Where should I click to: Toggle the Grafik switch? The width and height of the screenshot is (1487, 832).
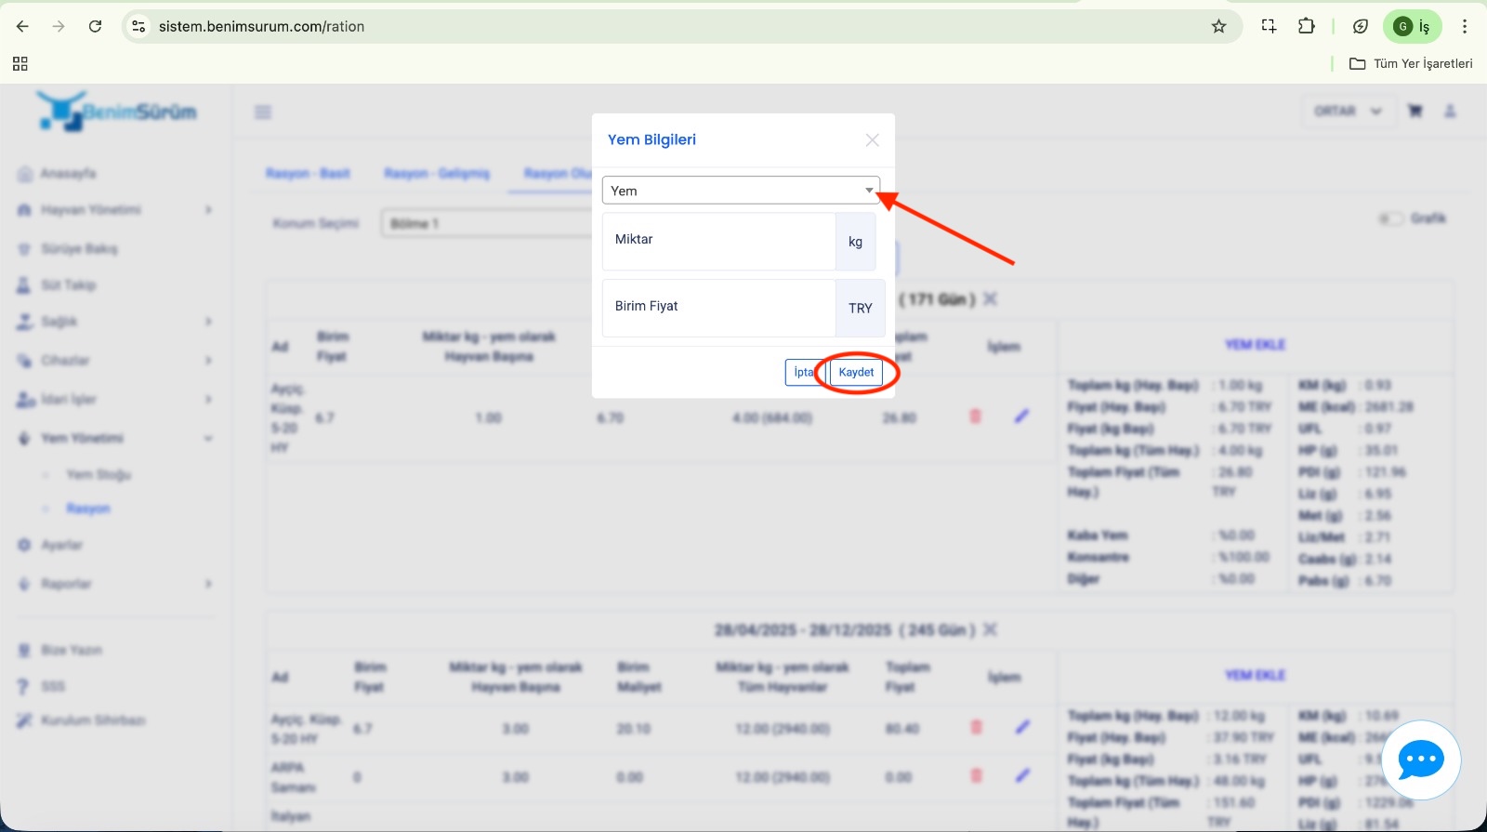coord(1391,218)
